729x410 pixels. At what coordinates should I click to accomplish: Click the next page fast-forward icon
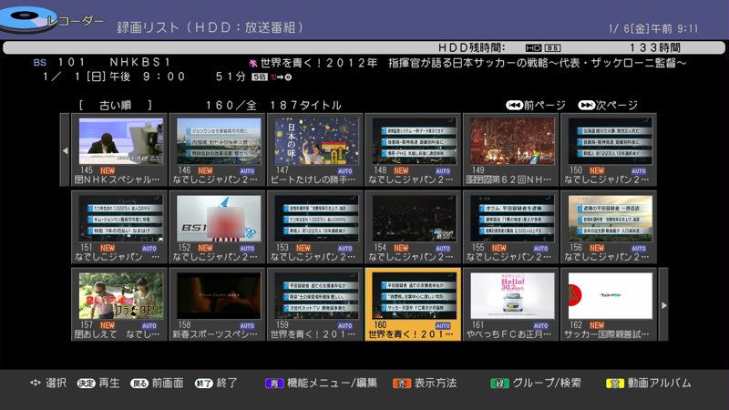(586, 105)
